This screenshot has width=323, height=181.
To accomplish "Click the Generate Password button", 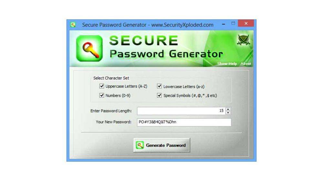I will pyautogui.click(x=162, y=145).
